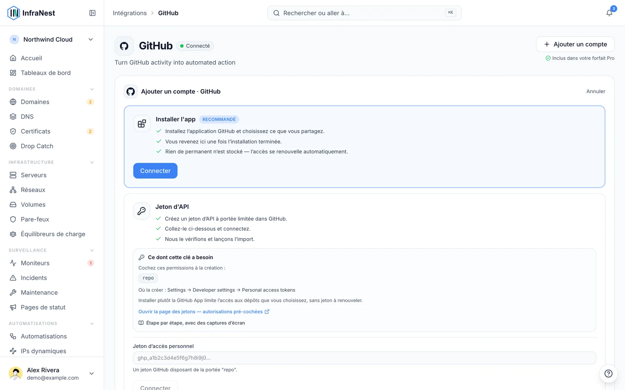Collapse the INFRASTRUCTURE section
625x390 pixels.
[92, 162]
